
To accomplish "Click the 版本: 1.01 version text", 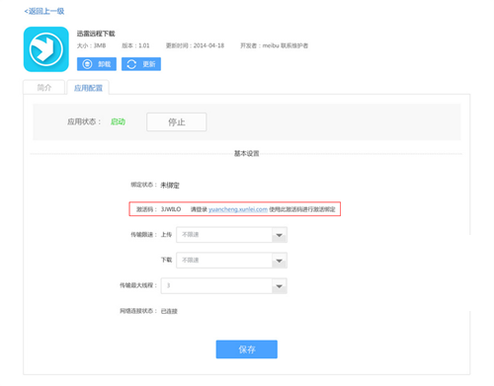I will point(135,45).
